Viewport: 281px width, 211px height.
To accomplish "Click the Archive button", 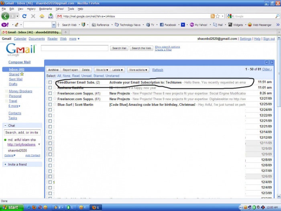I will click(x=53, y=70).
